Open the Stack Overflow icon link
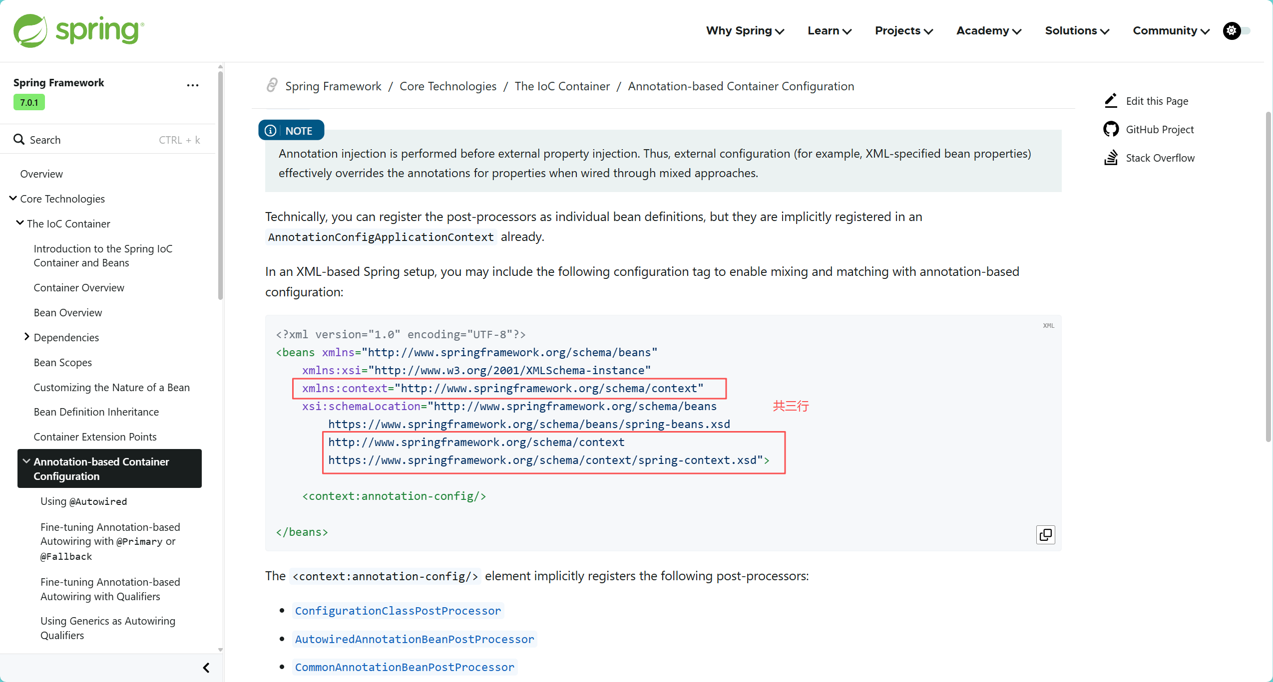Viewport: 1273px width, 682px height. [x=1111, y=158]
